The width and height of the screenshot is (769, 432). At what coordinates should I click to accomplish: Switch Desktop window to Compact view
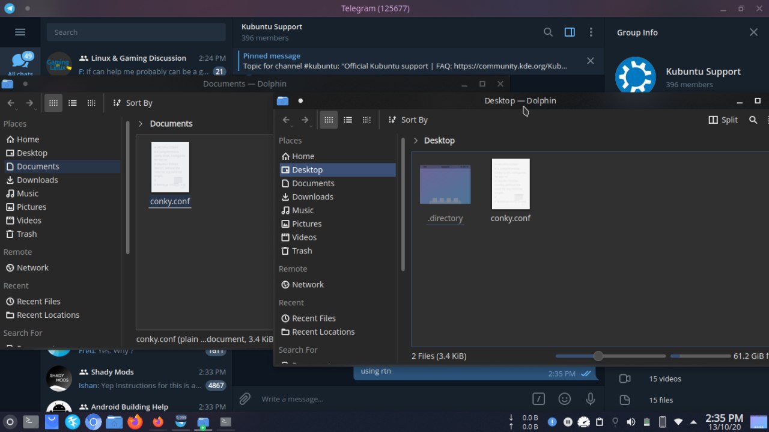[x=348, y=120]
